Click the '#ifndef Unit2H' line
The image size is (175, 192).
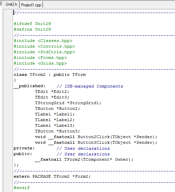(x=32, y=24)
